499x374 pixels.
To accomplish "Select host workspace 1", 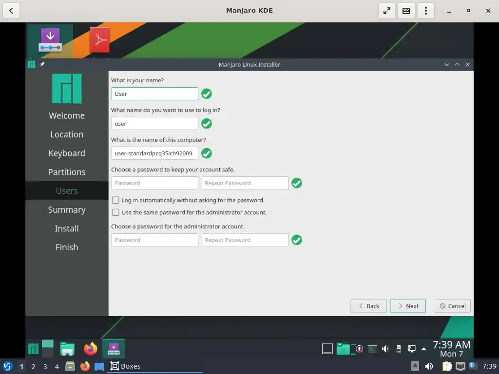I will pos(21,367).
